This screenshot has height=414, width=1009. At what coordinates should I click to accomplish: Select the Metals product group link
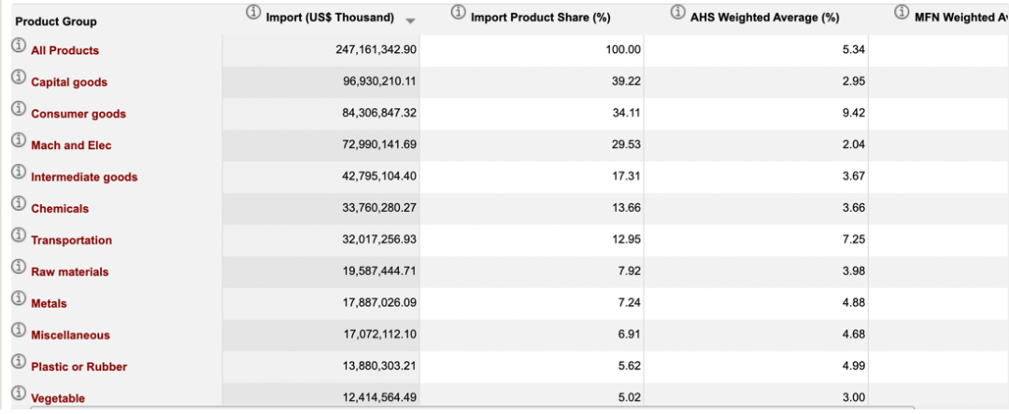pos(49,304)
